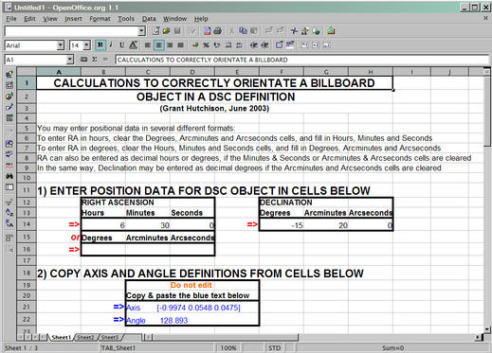Click row 14 header
Image resolution: width=492 pixels, height=353 pixels.
27,224
